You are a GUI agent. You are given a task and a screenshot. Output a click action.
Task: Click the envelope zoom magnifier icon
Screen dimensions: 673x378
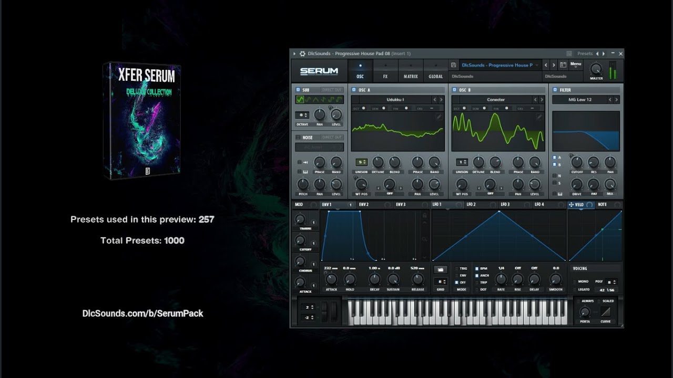(x=424, y=239)
